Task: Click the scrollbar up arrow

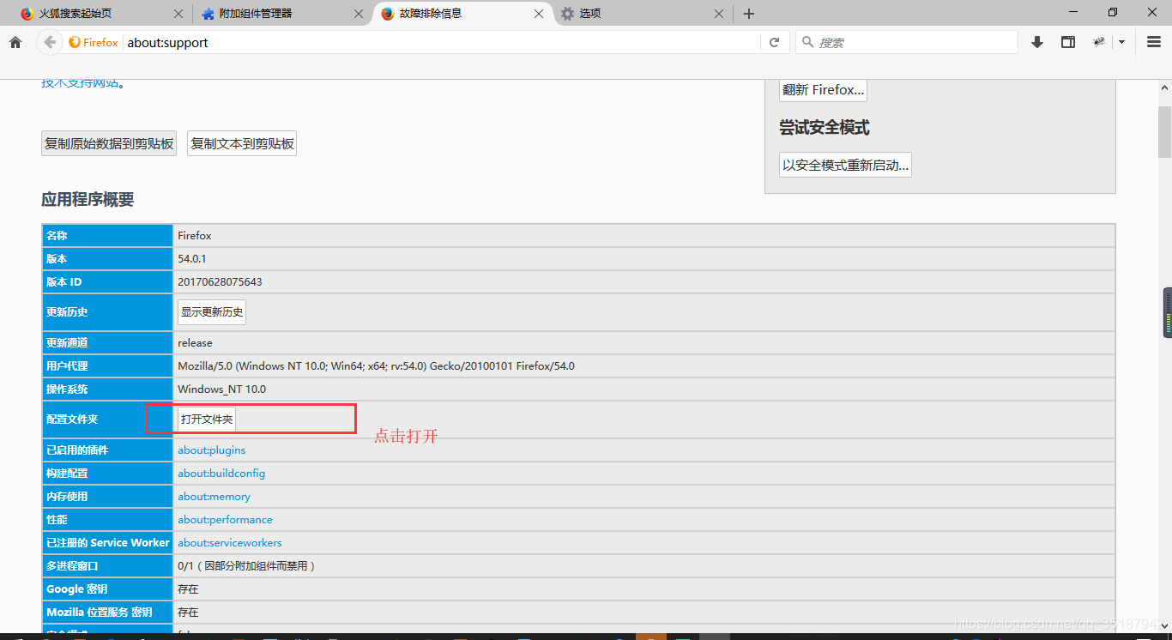Action: tap(1164, 88)
